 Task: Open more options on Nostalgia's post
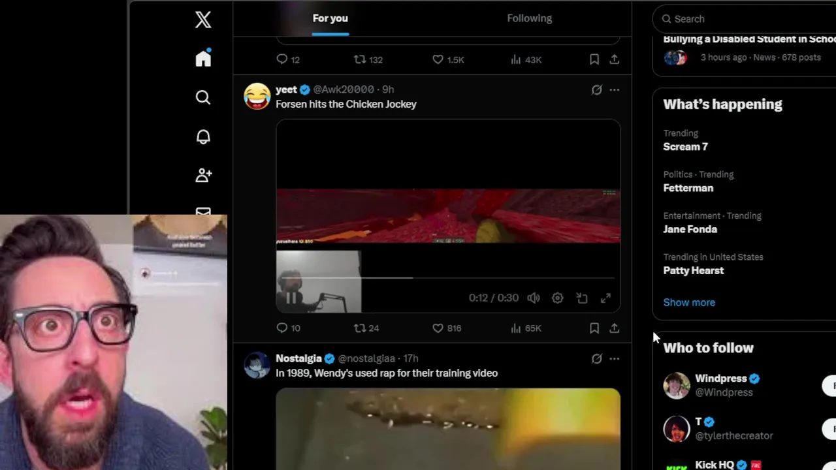[615, 359]
